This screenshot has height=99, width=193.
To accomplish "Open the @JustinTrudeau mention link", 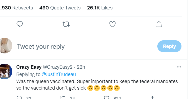I will (59, 74).
